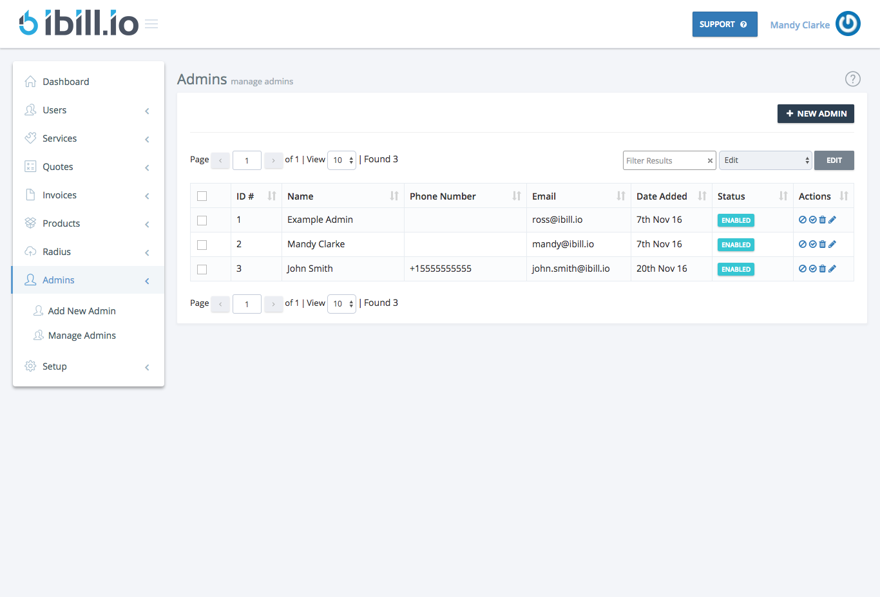Expand the Invoices sidebar section

click(x=88, y=195)
